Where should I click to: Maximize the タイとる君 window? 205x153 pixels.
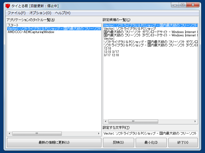pos(183,5)
